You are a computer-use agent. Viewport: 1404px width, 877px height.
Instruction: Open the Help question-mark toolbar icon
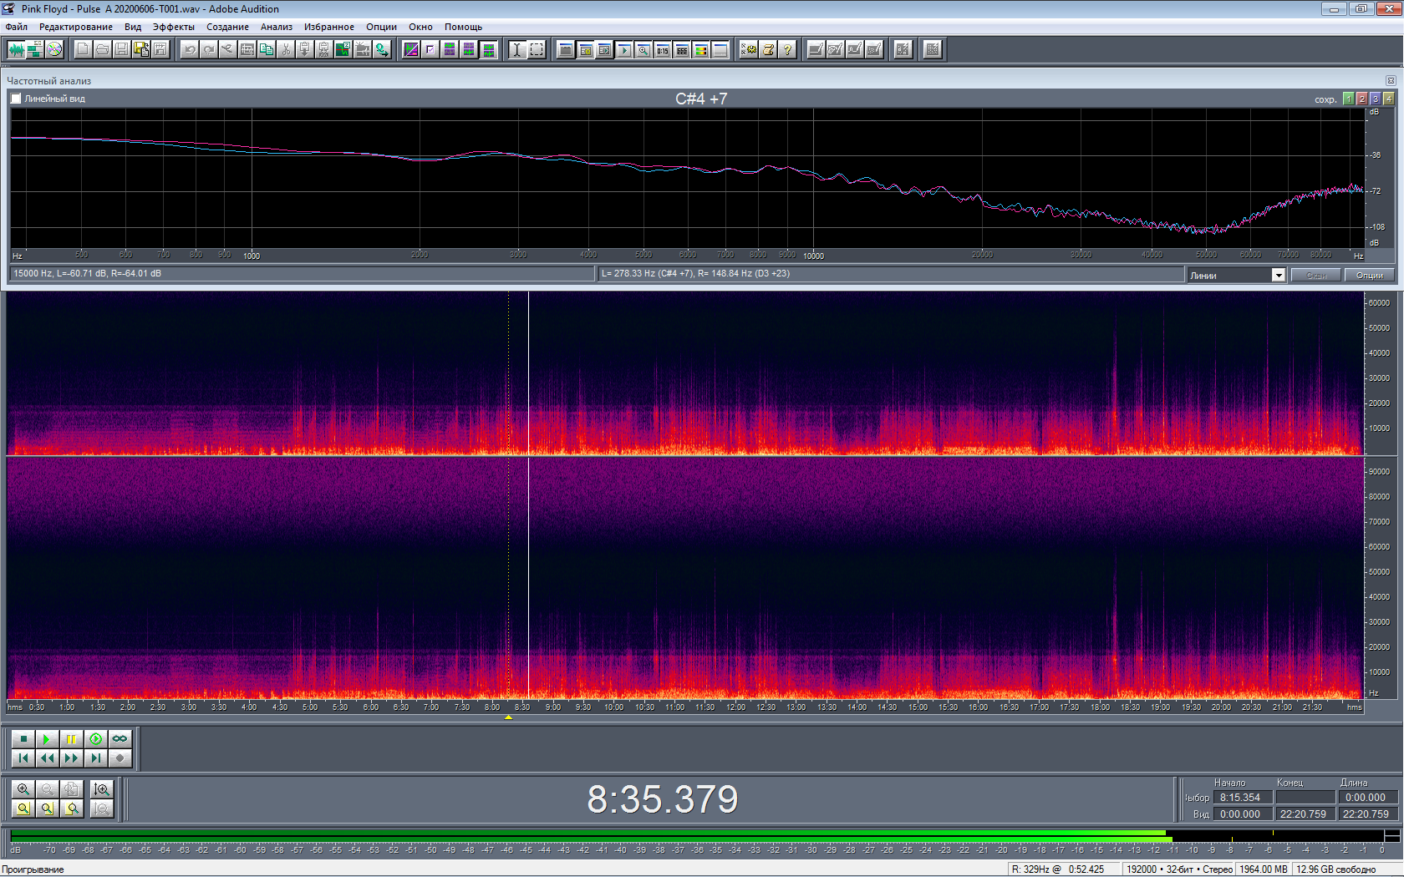[x=787, y=49]
